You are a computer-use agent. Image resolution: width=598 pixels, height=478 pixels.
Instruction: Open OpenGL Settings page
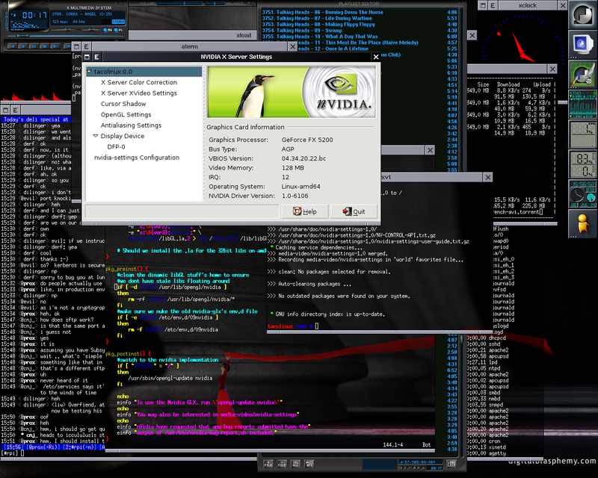click(126, 114)
